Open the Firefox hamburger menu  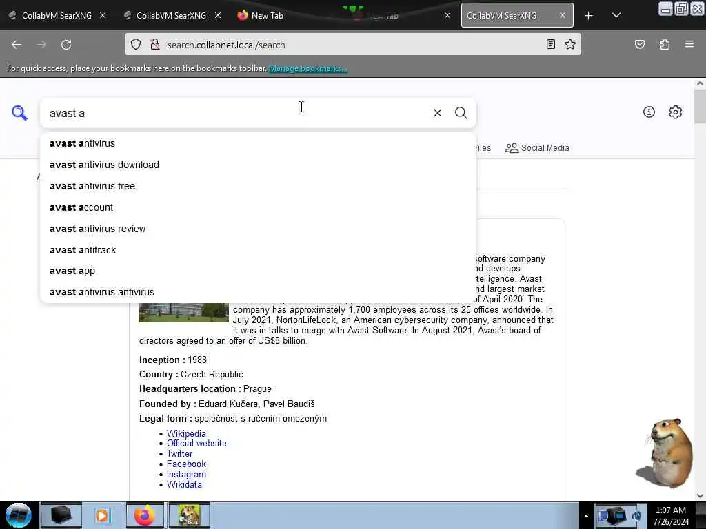click(689, 44)
